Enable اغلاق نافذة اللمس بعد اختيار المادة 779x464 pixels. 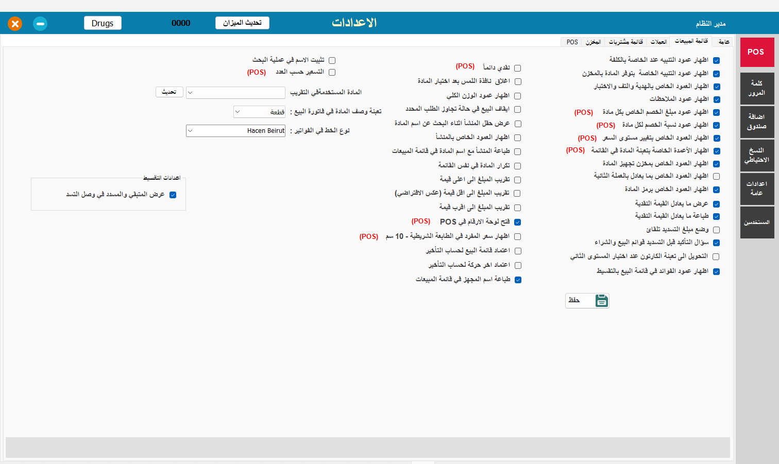(x=518, y=81)
